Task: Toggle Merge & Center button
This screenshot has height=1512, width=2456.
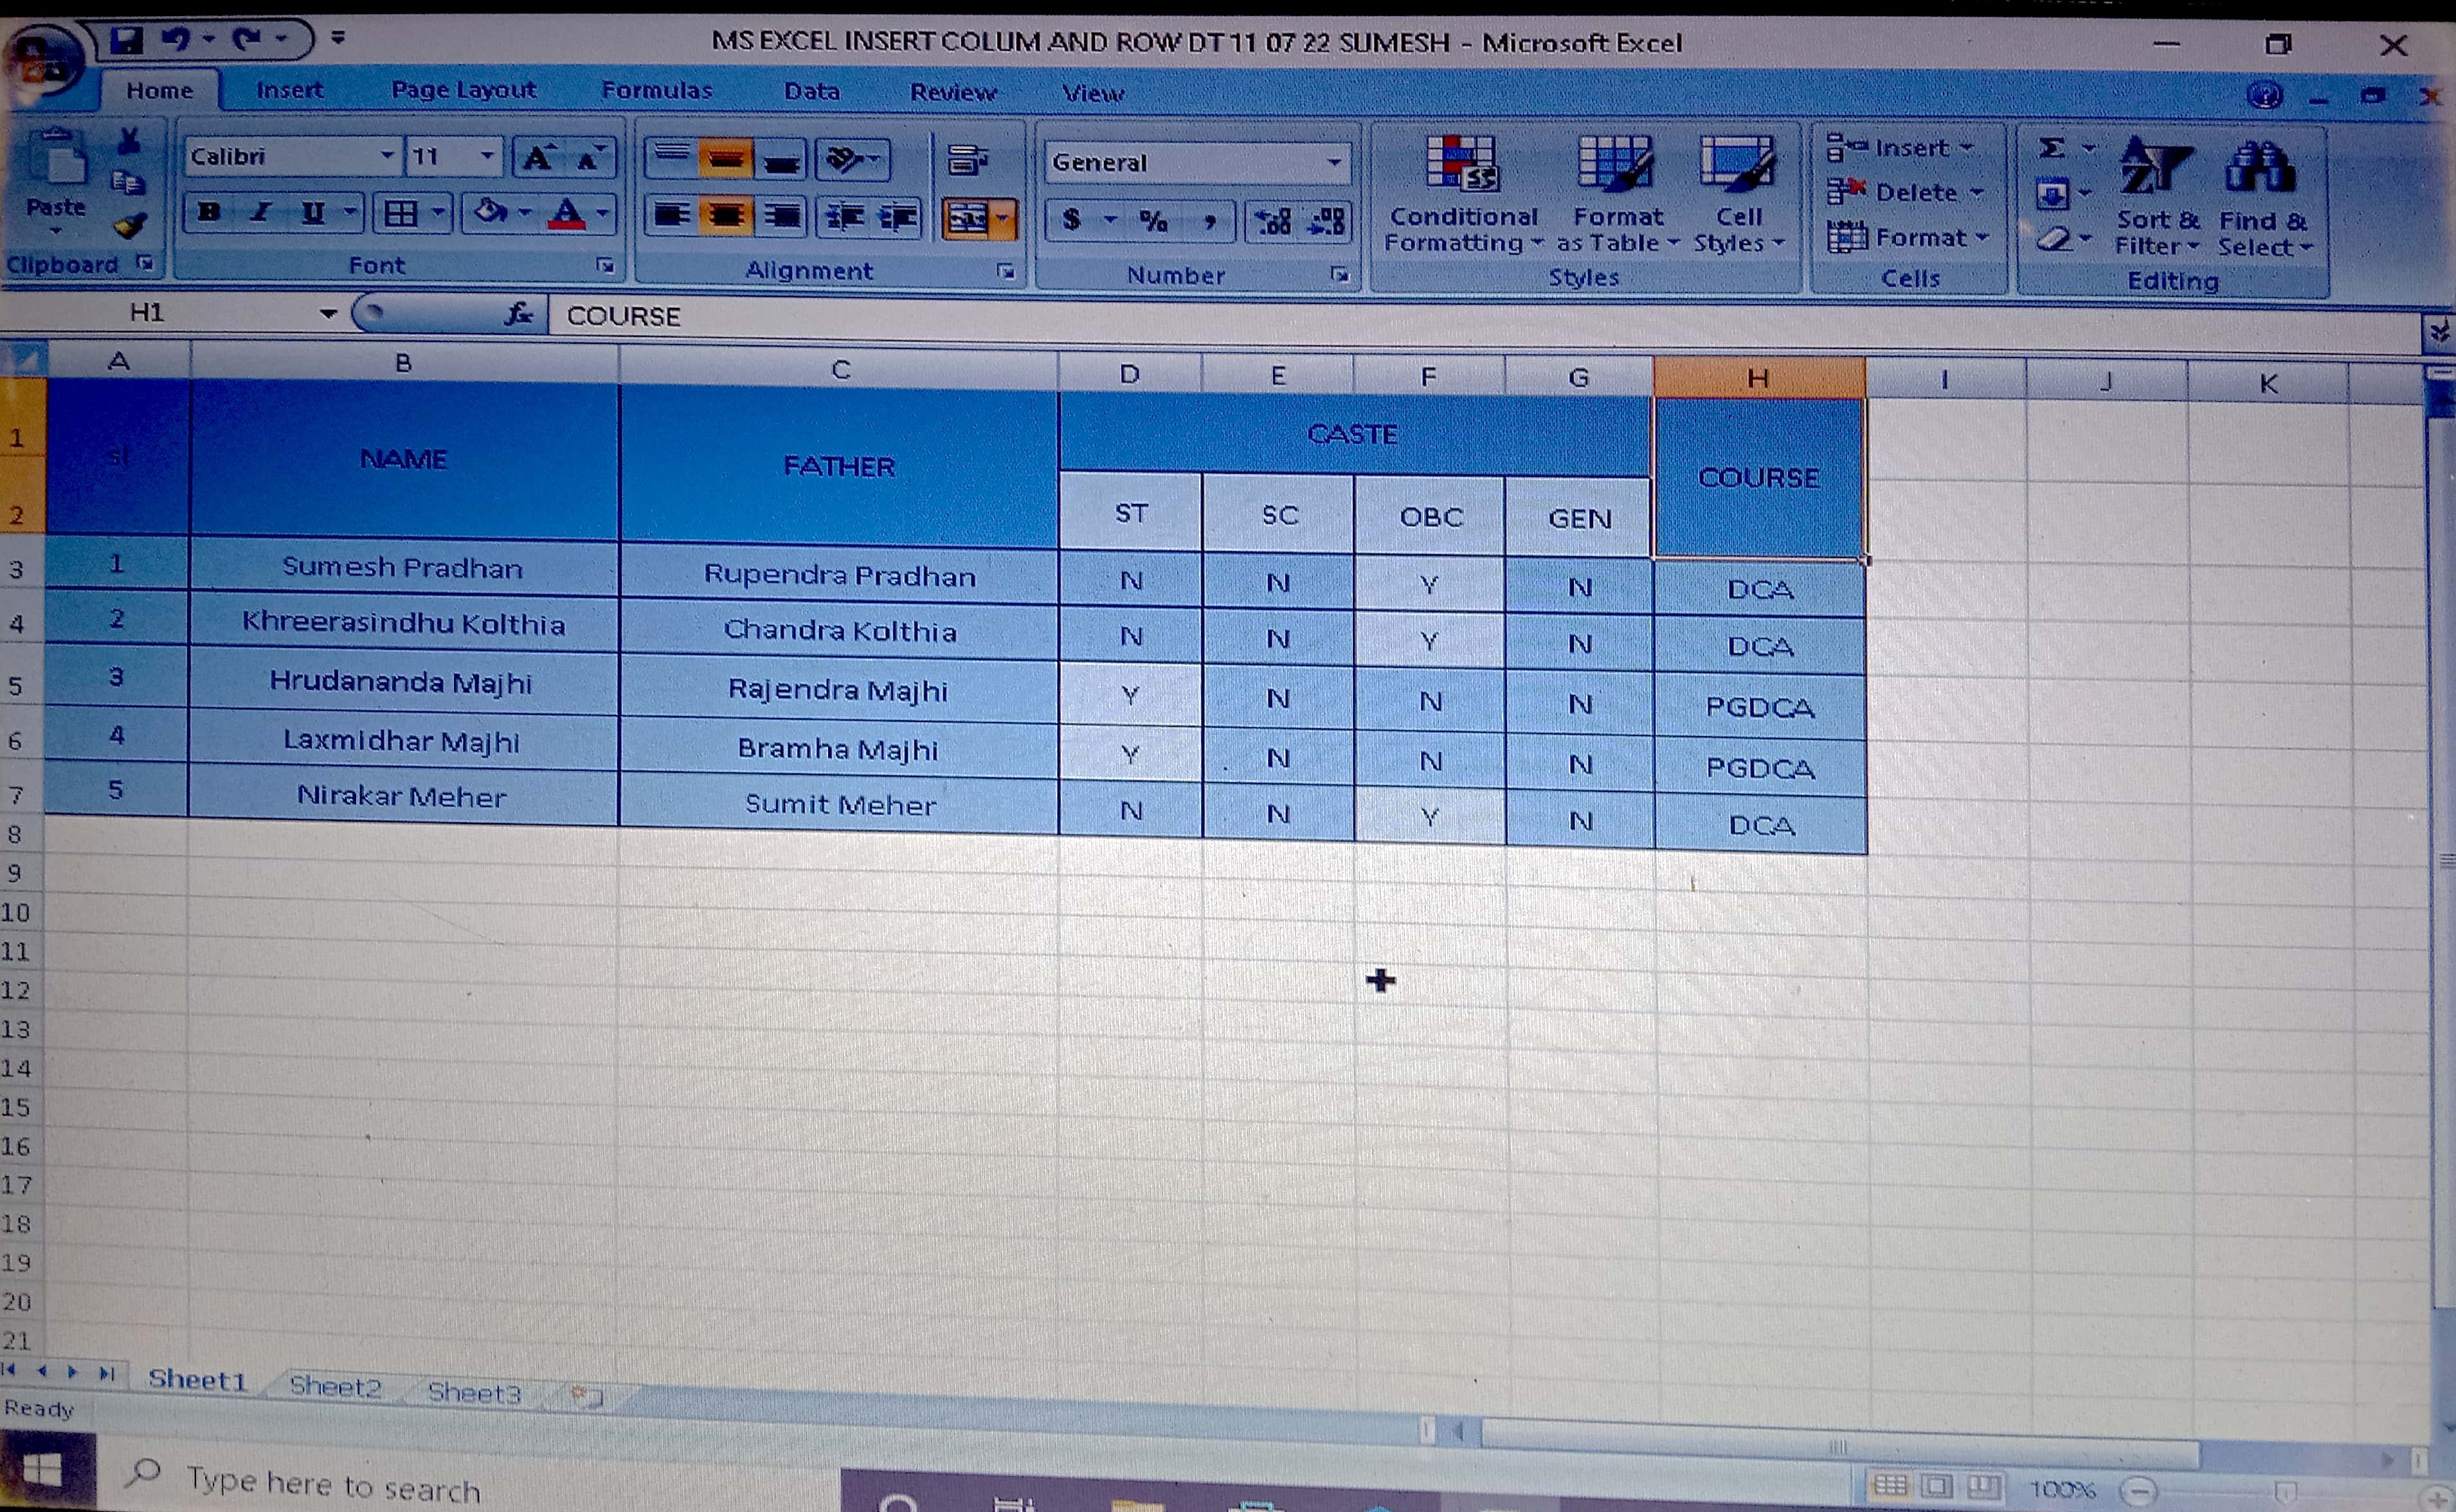Action: pos(967,217)
